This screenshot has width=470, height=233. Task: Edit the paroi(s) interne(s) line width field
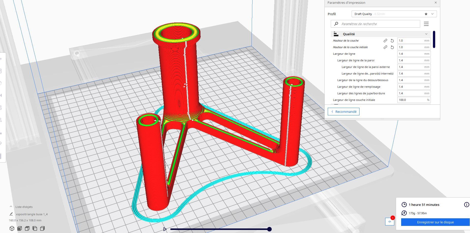pyautogui.click(x=414, y=74)
